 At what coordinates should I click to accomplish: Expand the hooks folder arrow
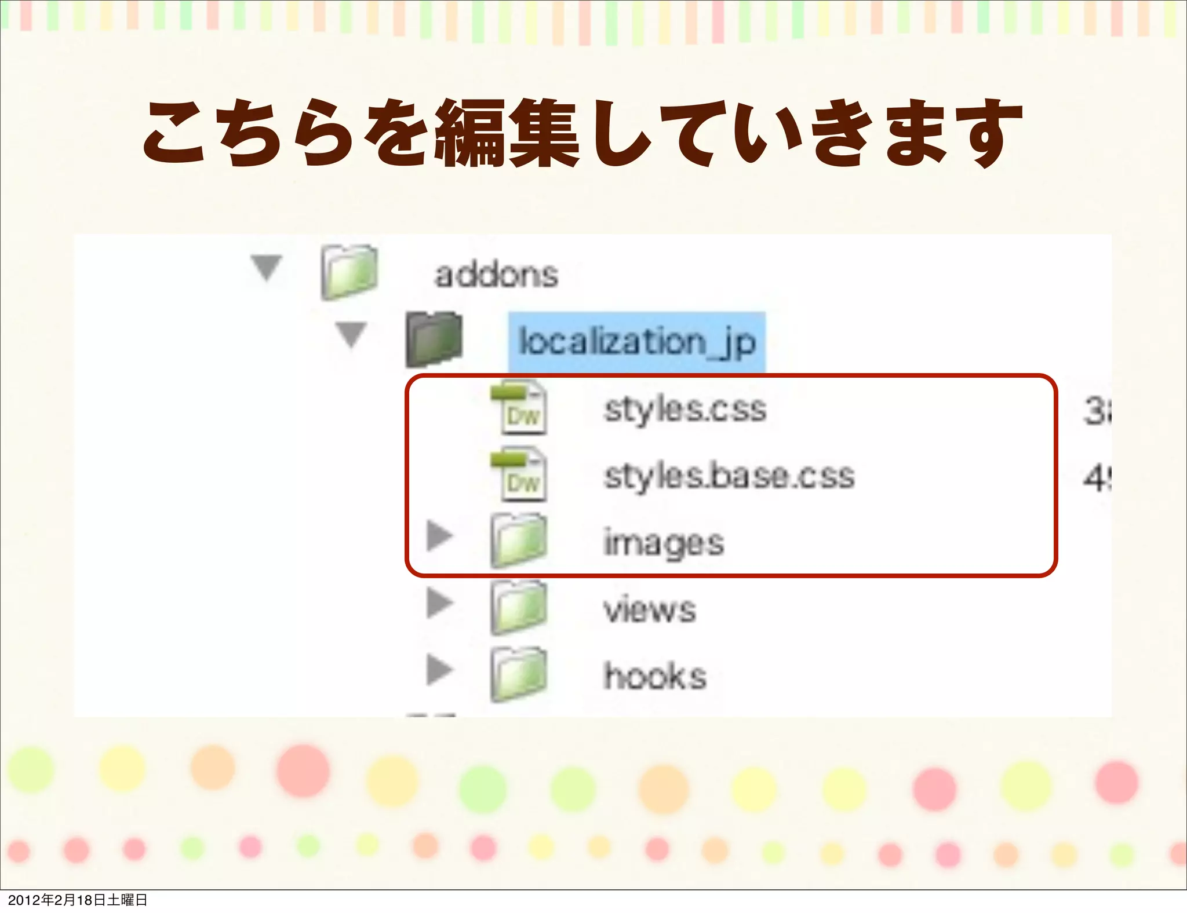439,670
